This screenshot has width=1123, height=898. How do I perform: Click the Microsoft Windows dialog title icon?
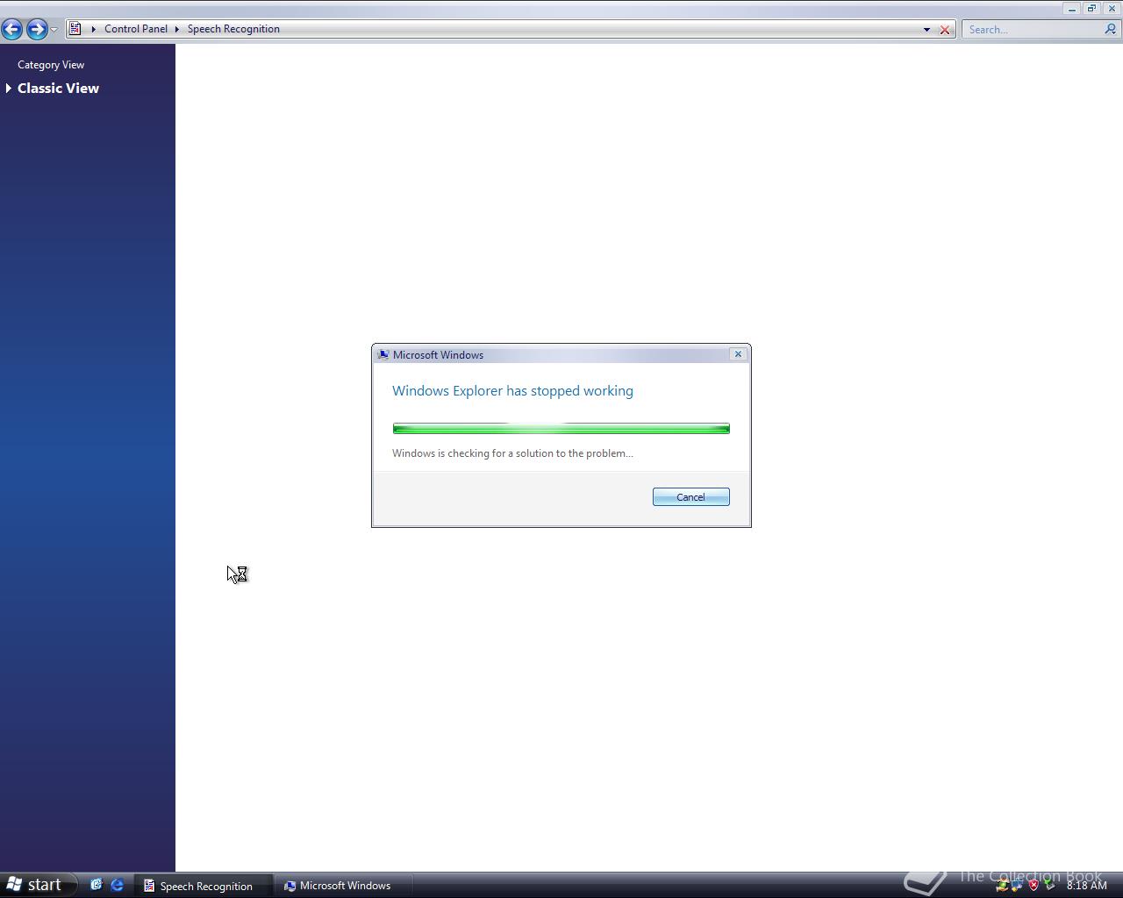pos(383,355)
